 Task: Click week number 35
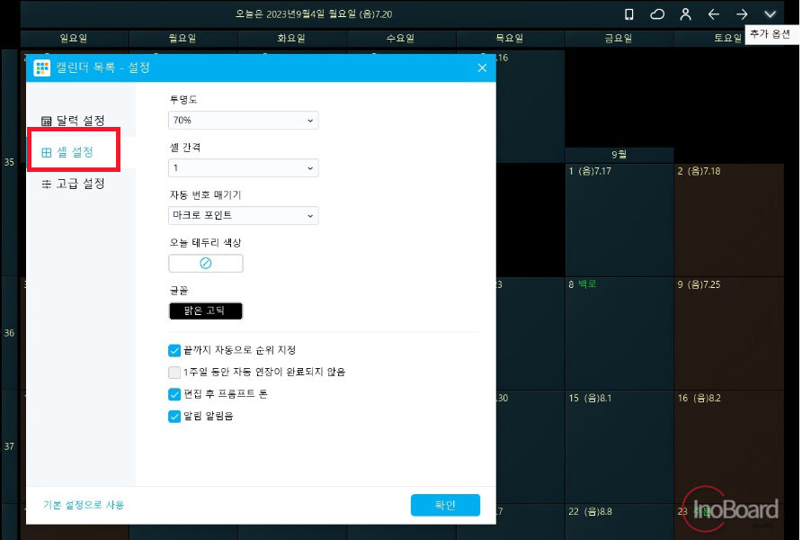coord(9,162)
